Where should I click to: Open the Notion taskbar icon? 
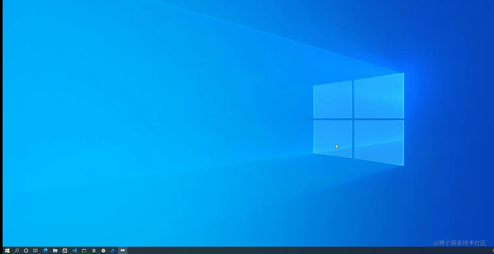tap(94, 251)
